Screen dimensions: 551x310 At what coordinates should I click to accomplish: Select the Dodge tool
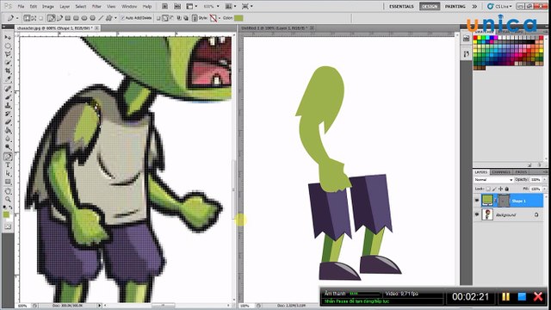point(8,147)
